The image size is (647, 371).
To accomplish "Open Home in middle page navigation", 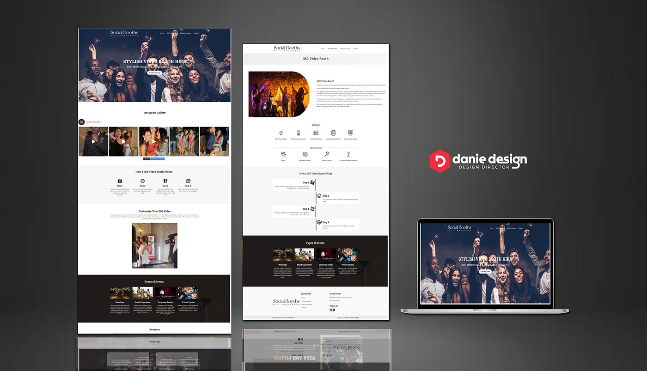I will coord(323,49).
